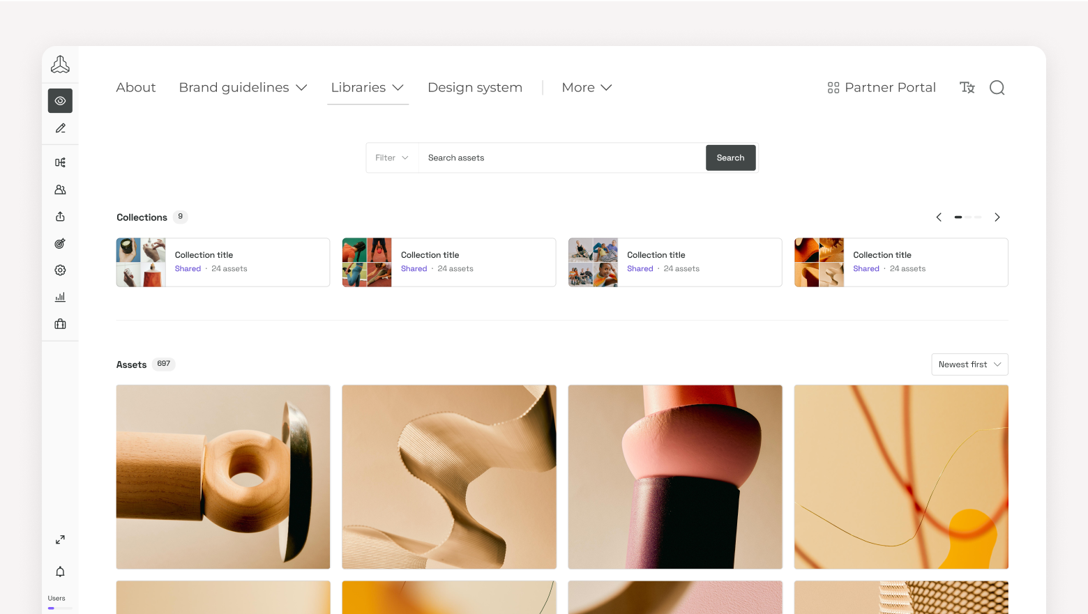Open the About page
The image size is (1088, 614).
click(136, 87)
